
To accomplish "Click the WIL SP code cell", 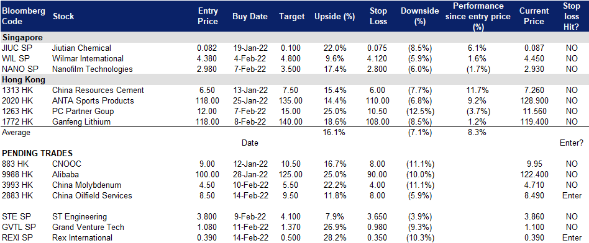I will 13,58.
